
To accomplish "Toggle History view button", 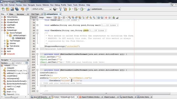I will point(49,18).
